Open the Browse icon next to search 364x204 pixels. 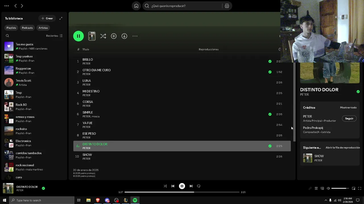click(x=227, y=6)
